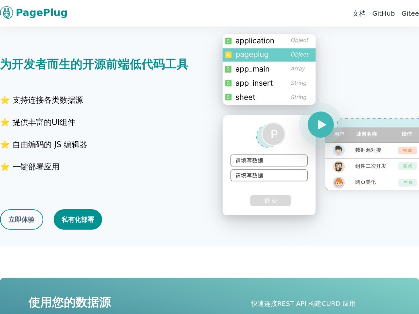Click the S icon beside app_insert
The width and height of the screenshot is (419, 314).
pos(228,83)
